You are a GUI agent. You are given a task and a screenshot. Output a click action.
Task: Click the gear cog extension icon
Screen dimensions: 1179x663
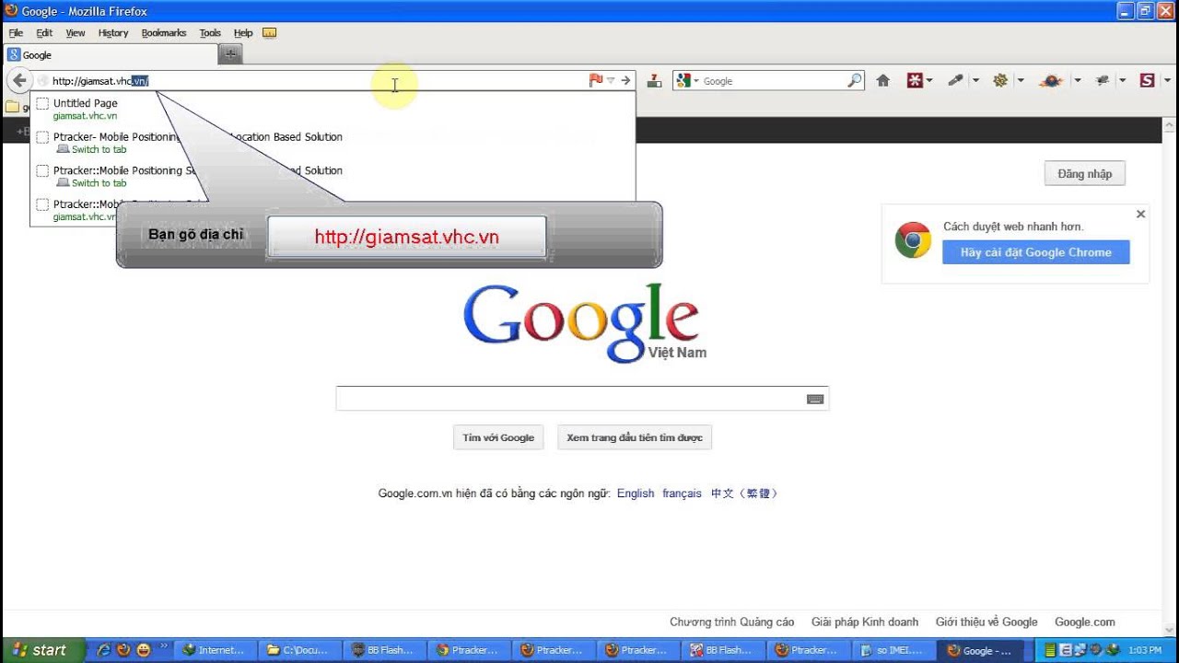point(1000,81)
